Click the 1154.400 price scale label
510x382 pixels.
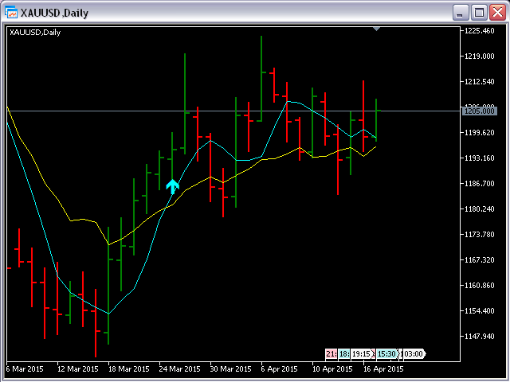pos(480,311)
